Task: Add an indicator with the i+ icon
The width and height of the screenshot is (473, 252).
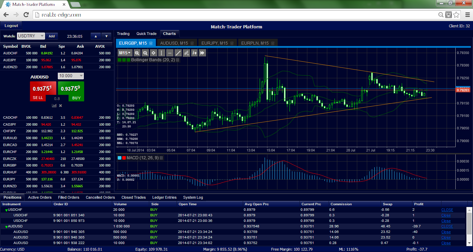Action: 195,53
